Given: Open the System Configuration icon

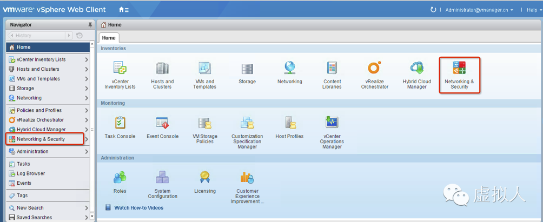Looking at the screenshot, I should 162,177.
